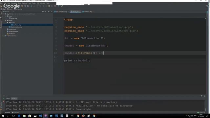210x118 pixels.
Task: Click day1 in the navigation breadcrumb
Action: tap(3, 9)
